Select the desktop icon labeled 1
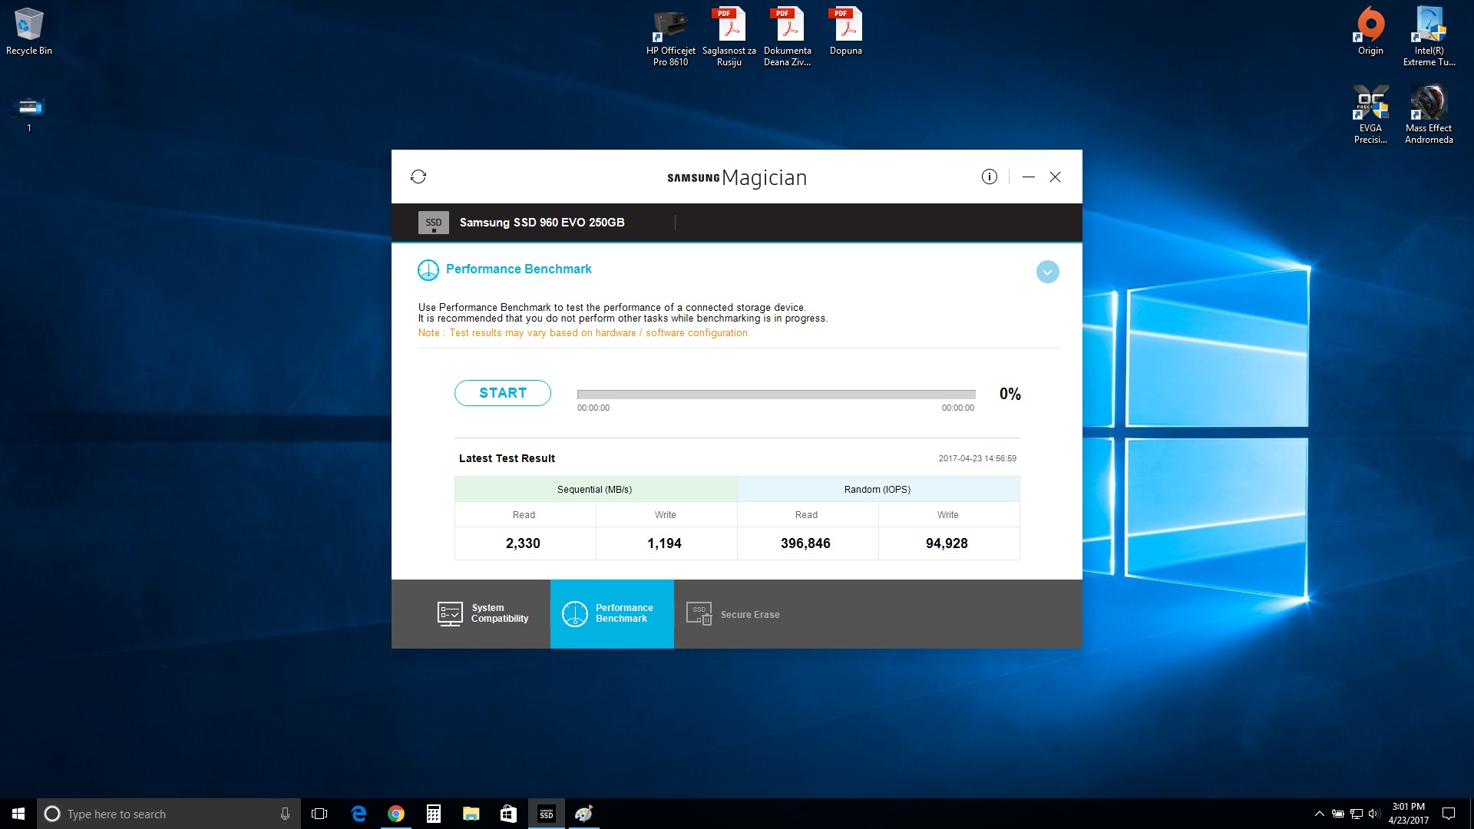This screenshot has height=829, width=1474. click(29, 113)
